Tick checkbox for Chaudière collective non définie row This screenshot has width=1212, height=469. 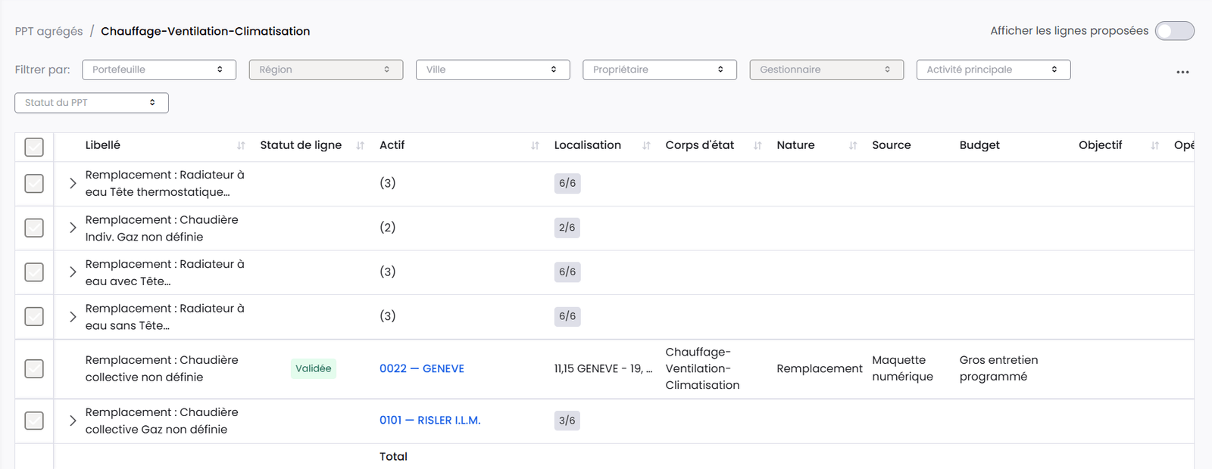(x=34, y=368)
